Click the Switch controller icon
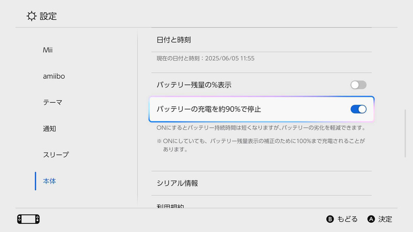Screen dimensions: 413x232 coord(28,219)
